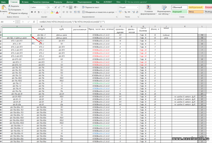This screenshot has height=143, width=212.
Task: Open Format as Table (Форматировать как таблицу)
Action: (x=164, y=10)
